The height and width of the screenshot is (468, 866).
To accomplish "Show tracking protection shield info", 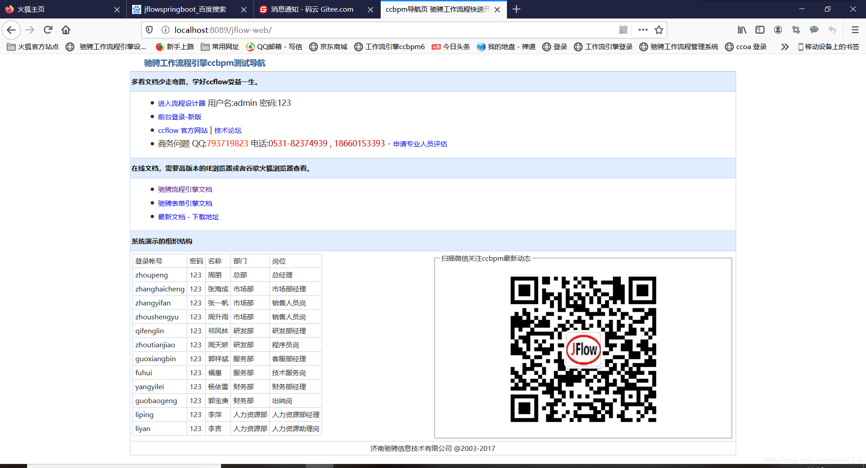I will pos(149,30).
